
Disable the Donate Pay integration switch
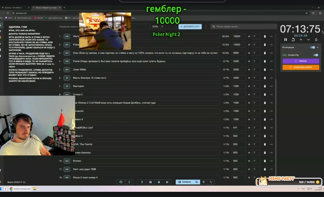point(316,55)
